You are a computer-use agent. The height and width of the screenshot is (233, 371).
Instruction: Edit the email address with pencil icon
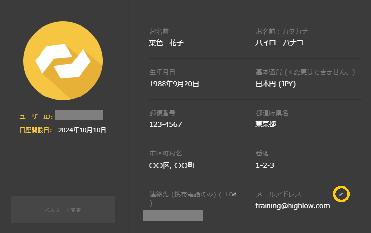(x=341, y=194)
